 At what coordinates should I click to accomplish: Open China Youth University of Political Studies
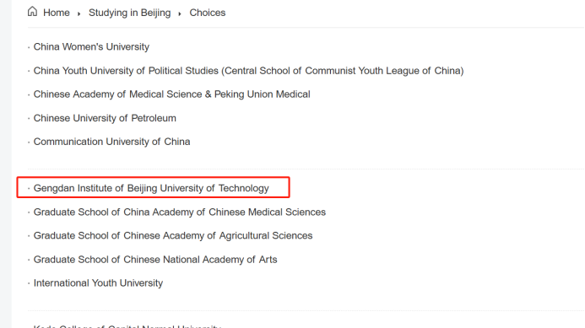click(x=248, y=71)
